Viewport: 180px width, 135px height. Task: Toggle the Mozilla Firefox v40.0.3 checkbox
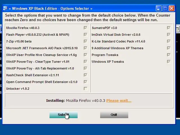coord(85,28)
